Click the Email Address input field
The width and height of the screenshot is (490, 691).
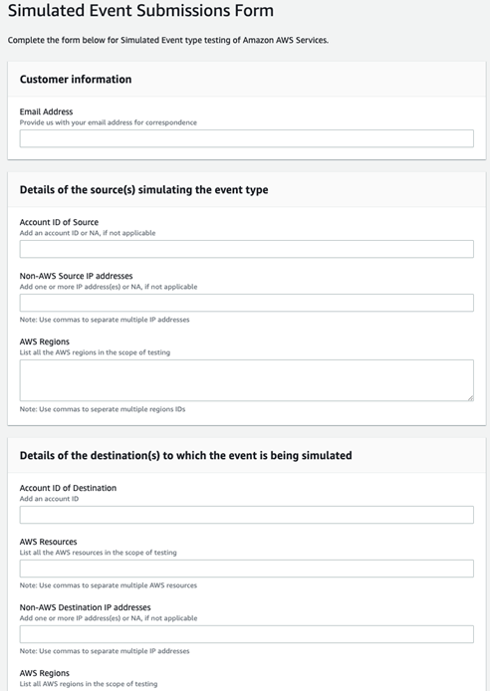pyautogui.click(x=246, y=138)
